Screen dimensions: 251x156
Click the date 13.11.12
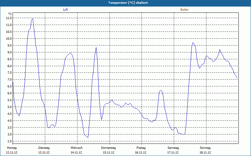pyautogui.click(x=44, y=153)
